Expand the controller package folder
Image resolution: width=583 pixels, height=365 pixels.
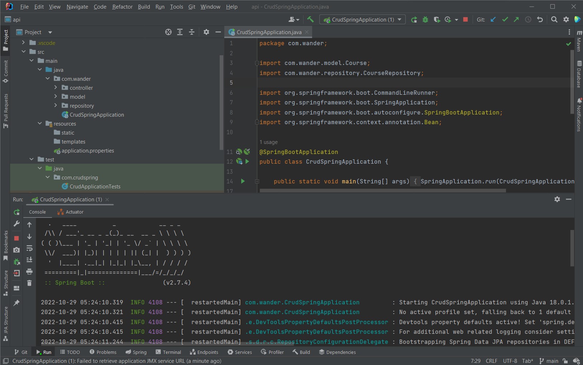pyautogui.click(x=56, y=88)
